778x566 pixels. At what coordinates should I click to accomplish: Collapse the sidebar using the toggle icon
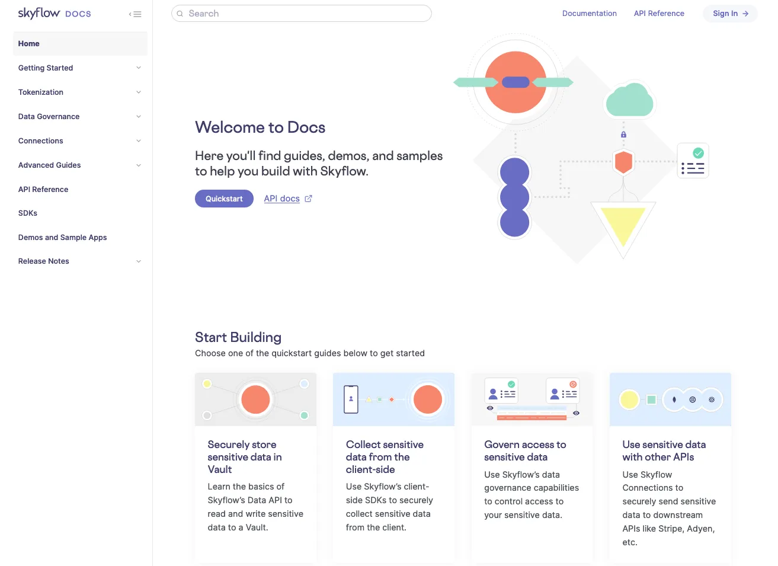(135, 14)
